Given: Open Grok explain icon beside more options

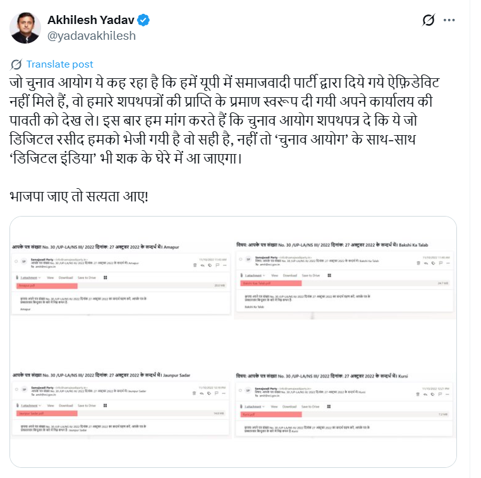Looking at the screenshot, I should (429, 20).
